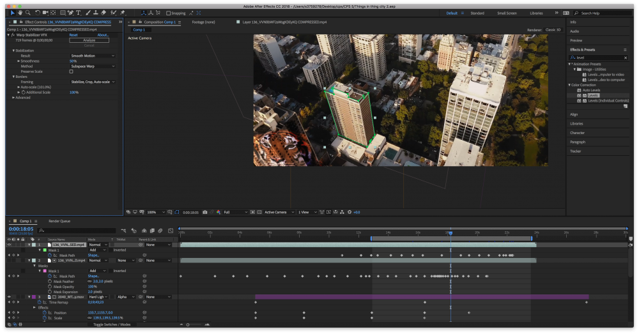Click the Position stopwatch on layer 3

[43, 313]
